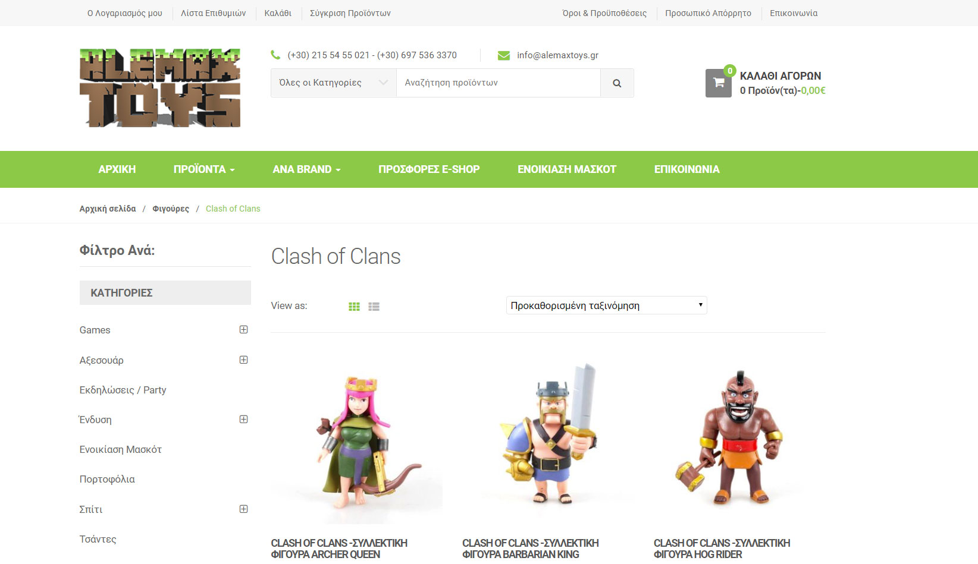
Task: Click the search magnifier button
Action: pos(617,83)
